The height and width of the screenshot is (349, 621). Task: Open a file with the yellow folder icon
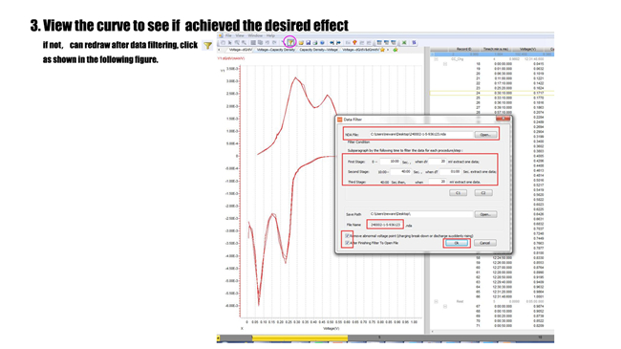(x=301, y=42)
